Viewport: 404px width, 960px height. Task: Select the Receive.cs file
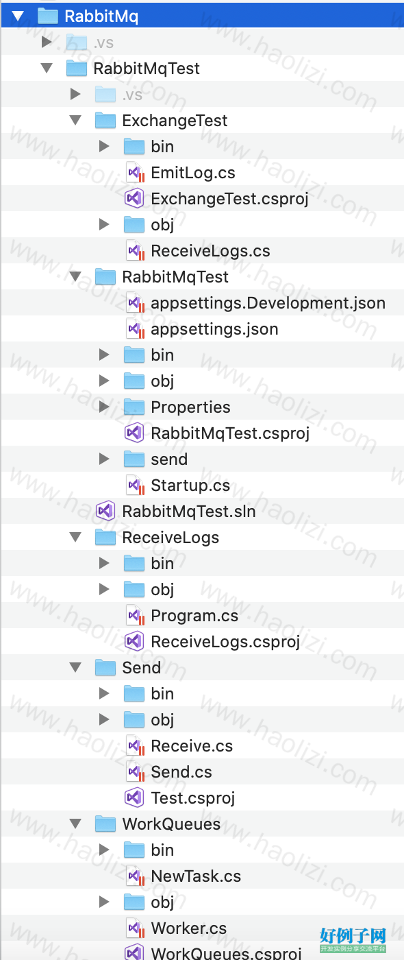192,746
